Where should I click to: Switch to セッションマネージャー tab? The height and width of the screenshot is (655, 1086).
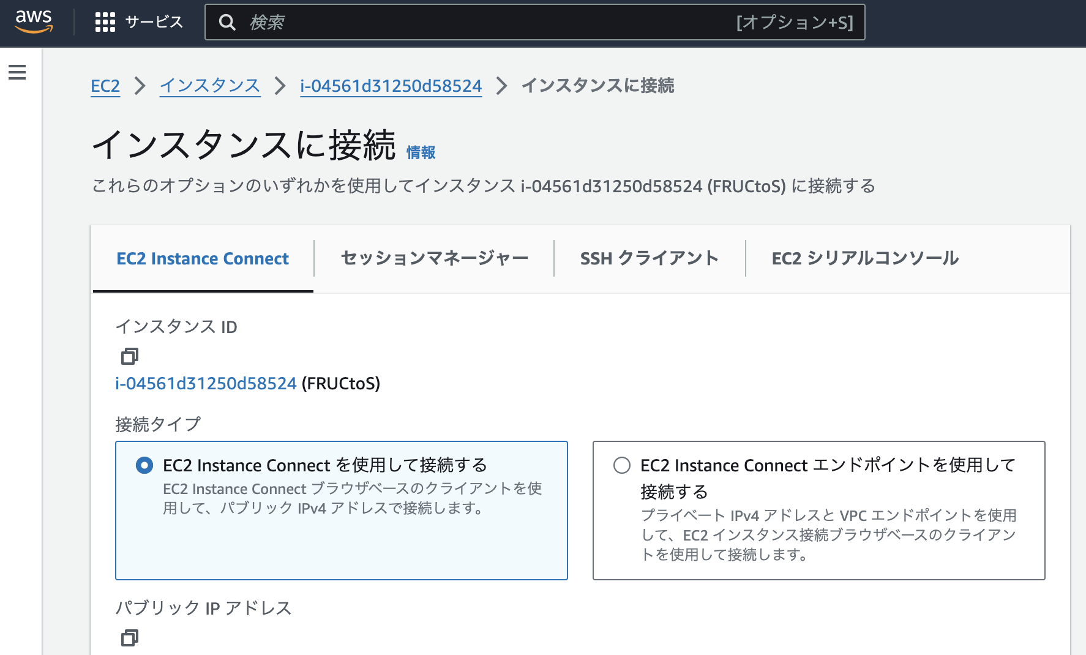(x=434, y=258)
